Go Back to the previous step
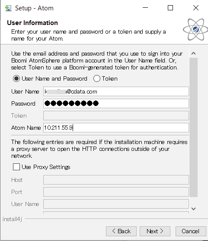This screenshot has height=241, width=208. pos(121,231)
